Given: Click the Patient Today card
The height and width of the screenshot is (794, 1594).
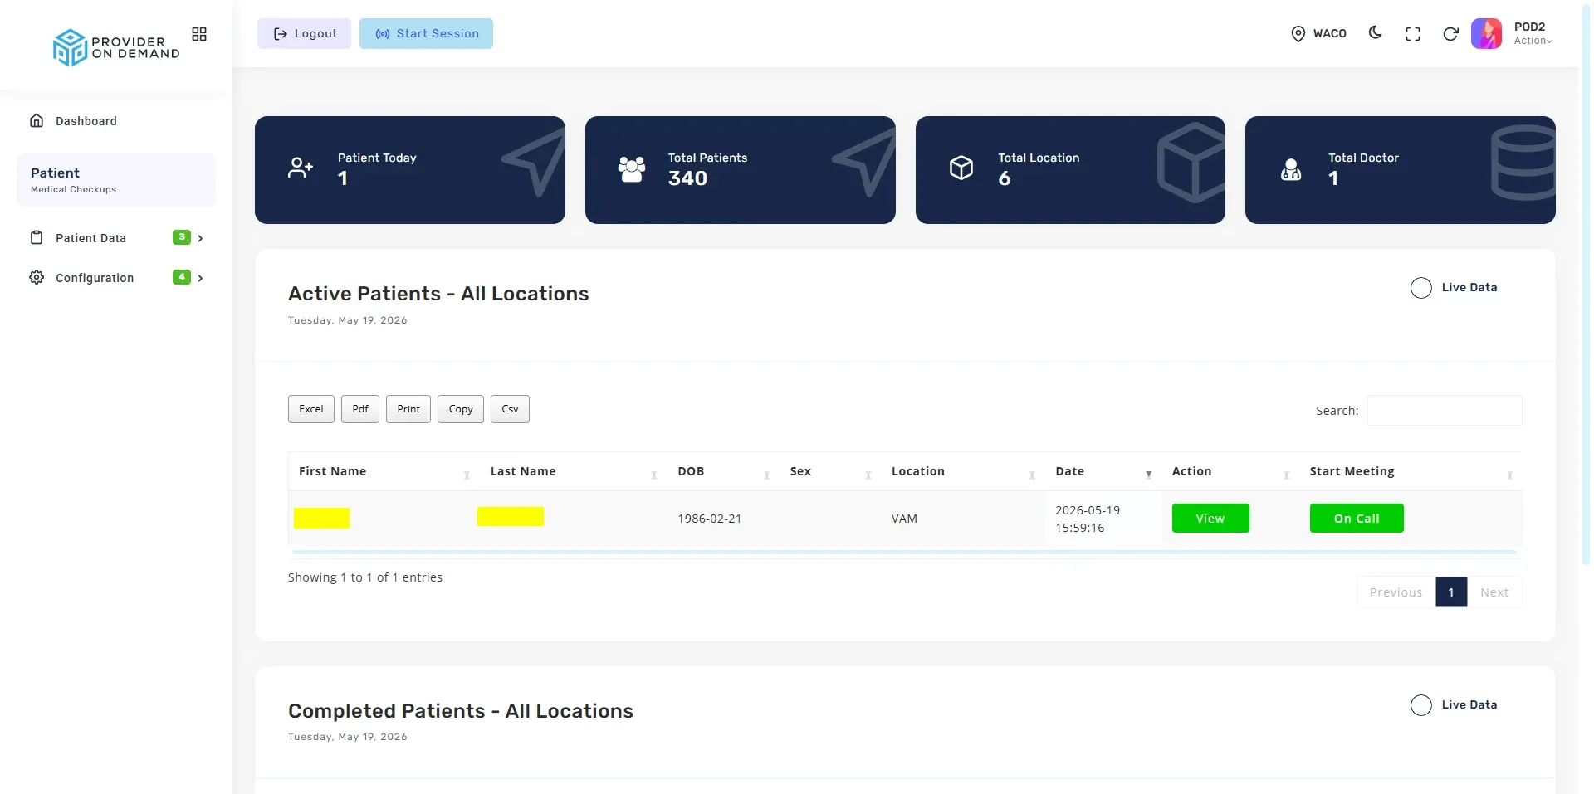Looking at the screenshot, I should (410, 170).
